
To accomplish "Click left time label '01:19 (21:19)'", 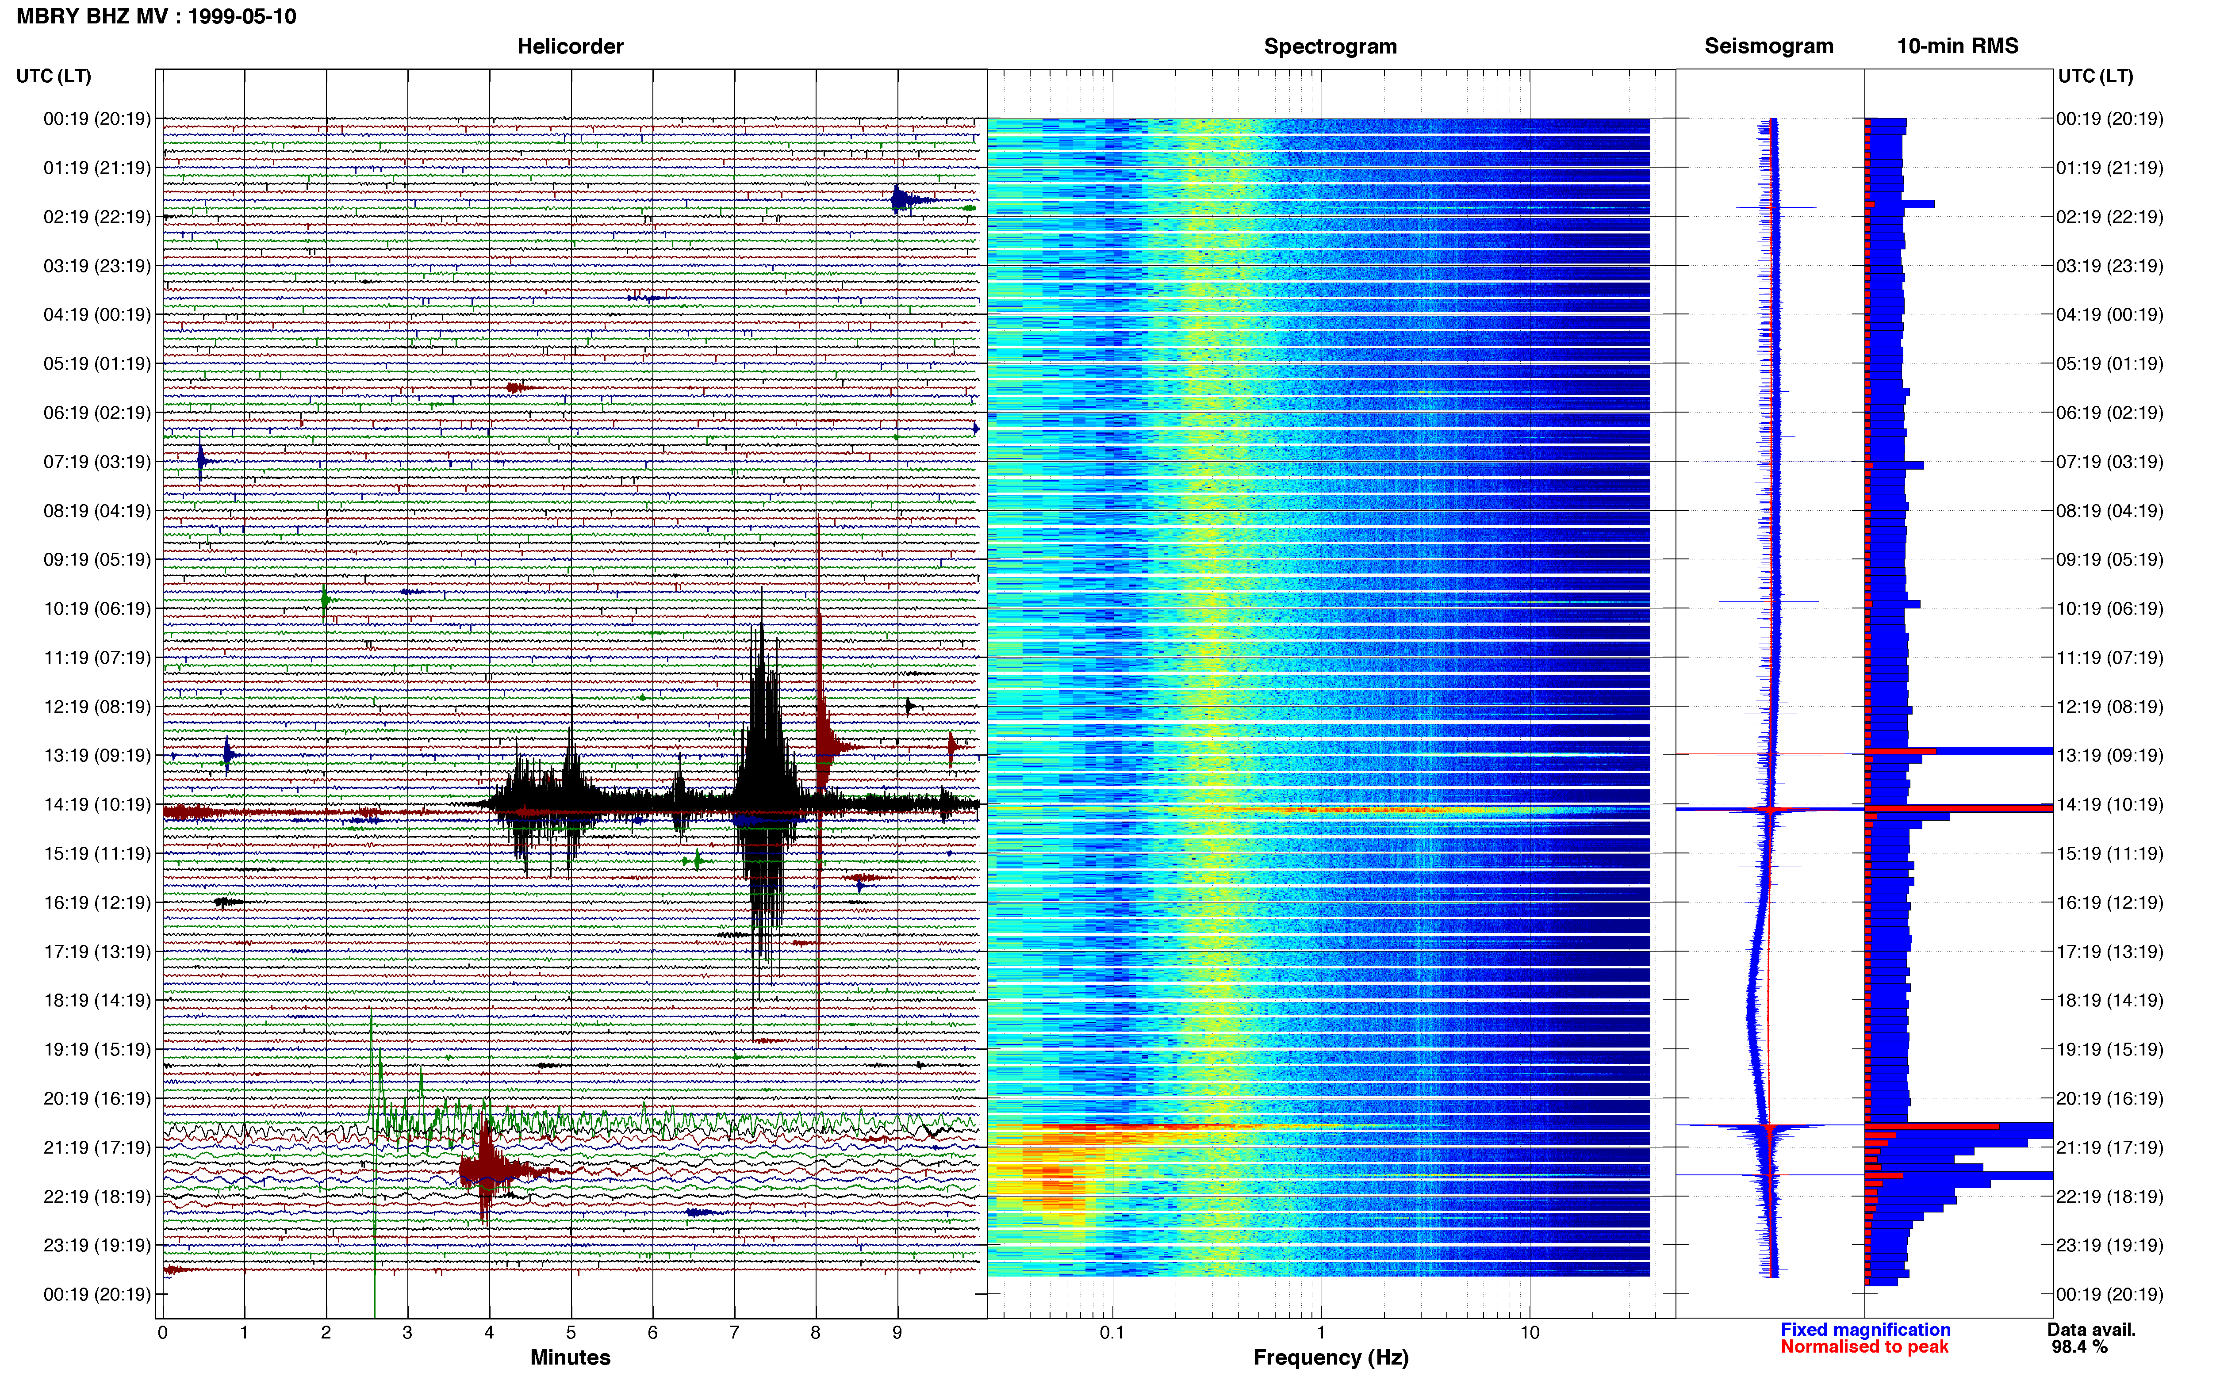I will point(97,168).
